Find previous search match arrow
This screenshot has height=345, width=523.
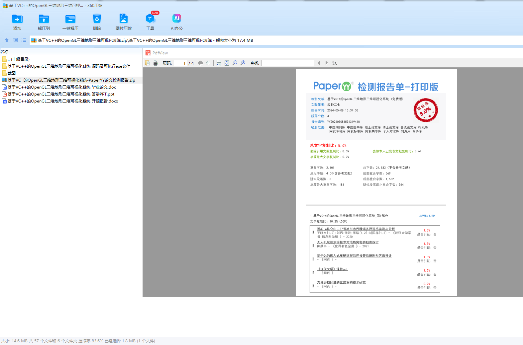(x=319, y=63)
